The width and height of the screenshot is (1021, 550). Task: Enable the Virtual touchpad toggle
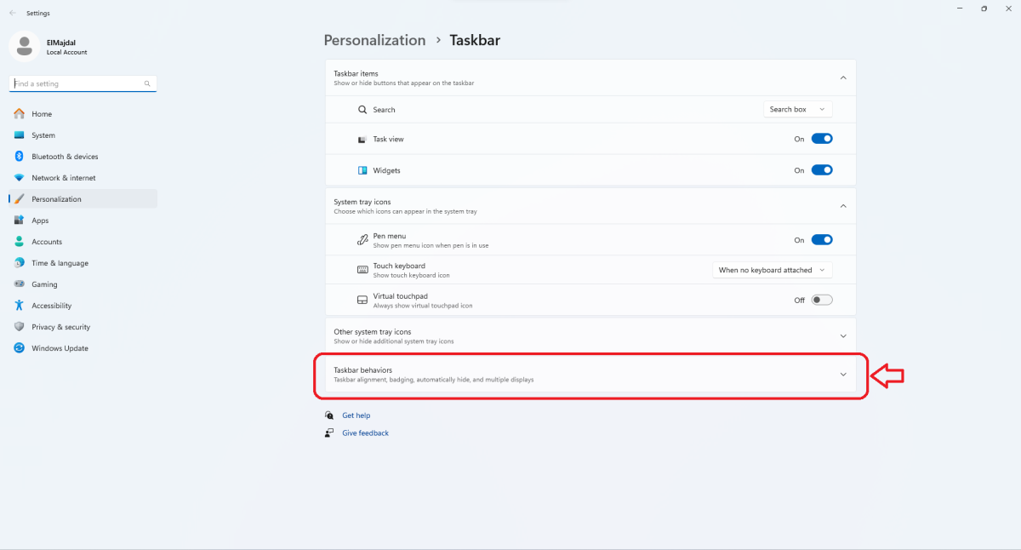(821, 300)
